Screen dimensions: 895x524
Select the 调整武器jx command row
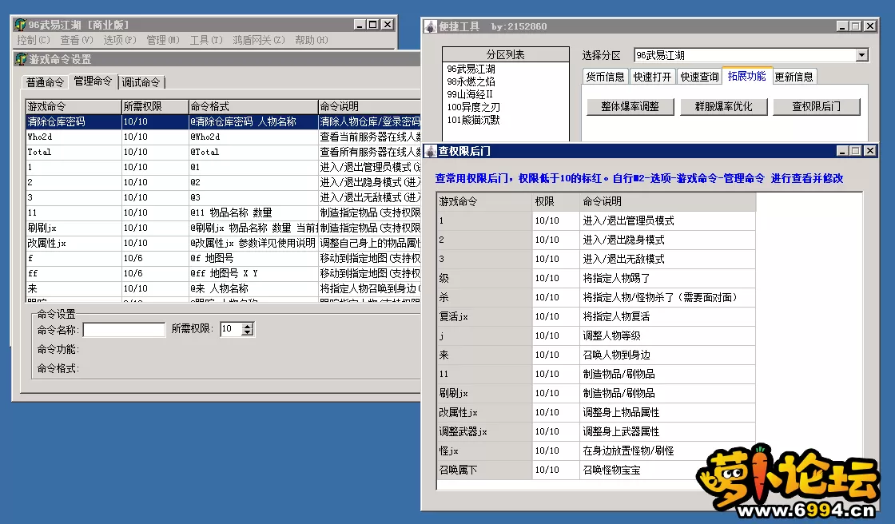(x=596, y=431)
